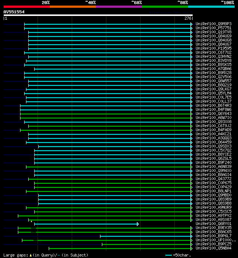238x258 pixels.
Task: Select the UniRef100_B8LNP1 label
Action: (213, 191)
